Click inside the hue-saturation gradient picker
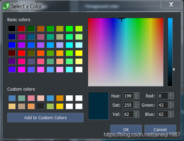Viewport: 184px width, 141px height. [126, 52]
